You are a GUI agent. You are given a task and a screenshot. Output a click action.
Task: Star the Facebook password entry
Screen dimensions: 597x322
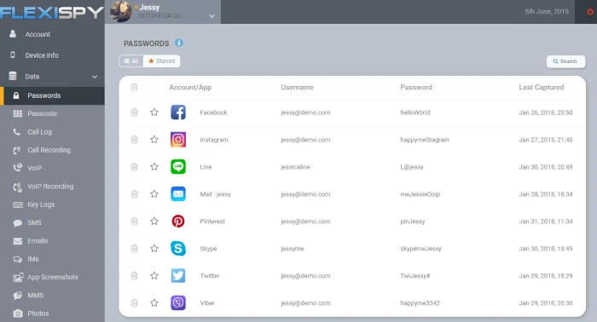tap(154, 112)
